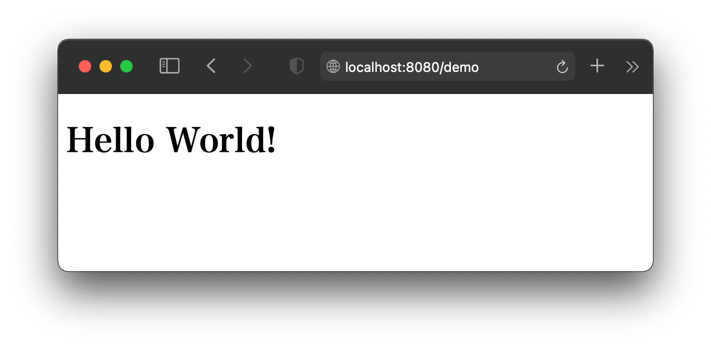
Task: Click toolbar gap between plus and overflow chevrons
Action: tap(615, 66)
